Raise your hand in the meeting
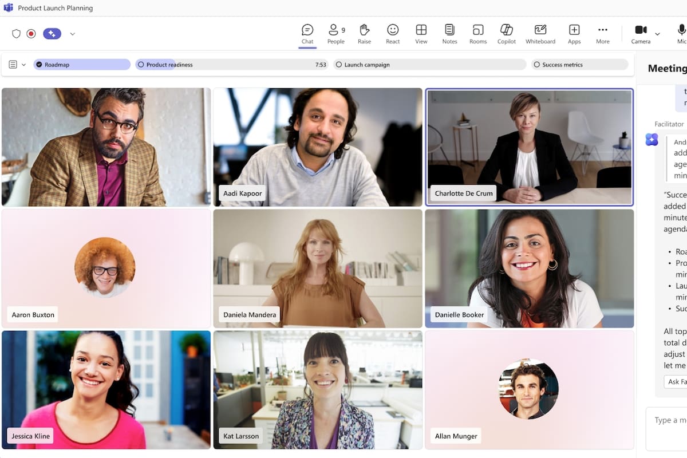687x458 pixels. click(x=364, y=34)
